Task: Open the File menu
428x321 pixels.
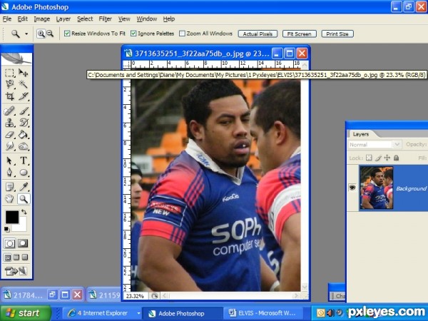Action: point(7,19)
